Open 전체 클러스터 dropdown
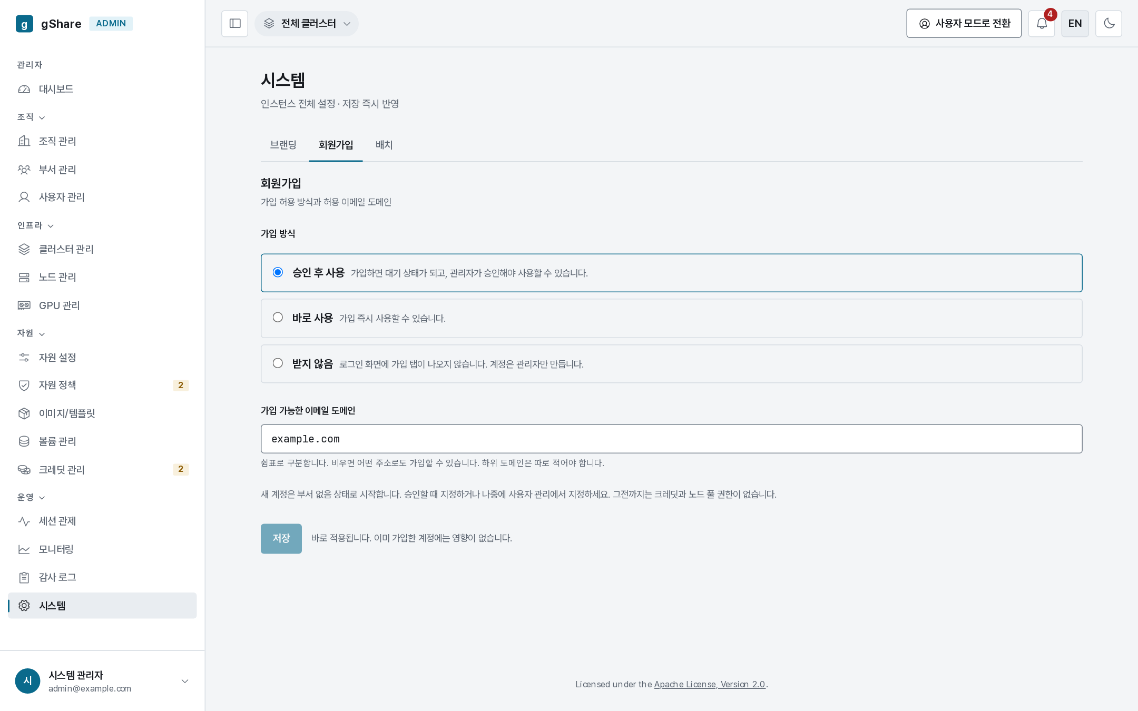Viewport: 1138px width, 711px height. click(307, 24)
